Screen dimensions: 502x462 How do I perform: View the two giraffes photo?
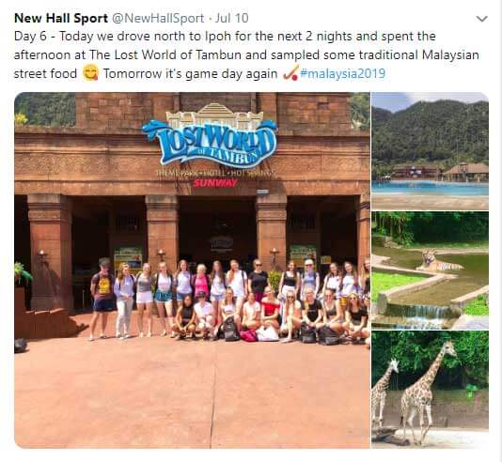(430, 390)
